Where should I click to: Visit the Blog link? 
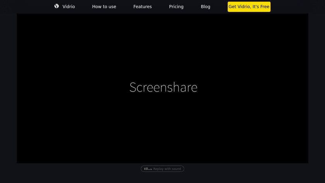[205, 7]
